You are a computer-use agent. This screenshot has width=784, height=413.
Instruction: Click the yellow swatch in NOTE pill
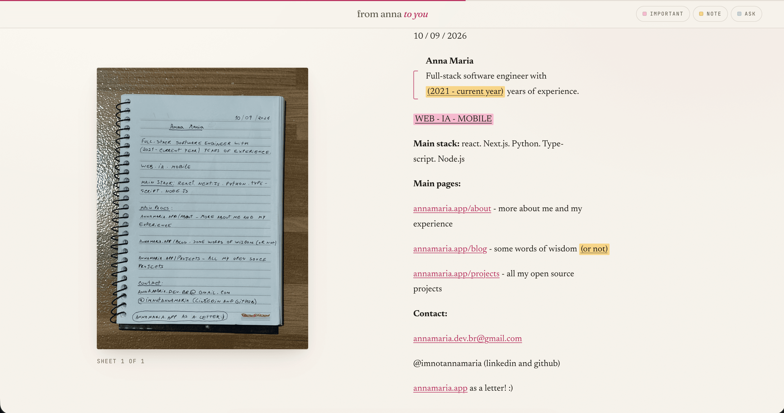pos(701,14)
